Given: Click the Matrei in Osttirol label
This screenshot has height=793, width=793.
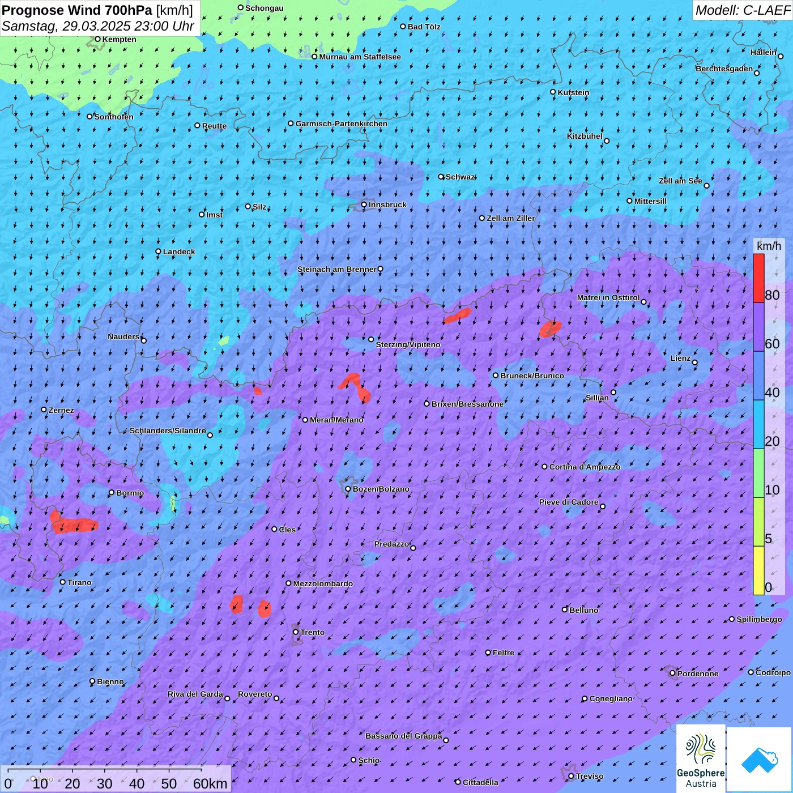Looking at the screenshot, I should 608,297.
